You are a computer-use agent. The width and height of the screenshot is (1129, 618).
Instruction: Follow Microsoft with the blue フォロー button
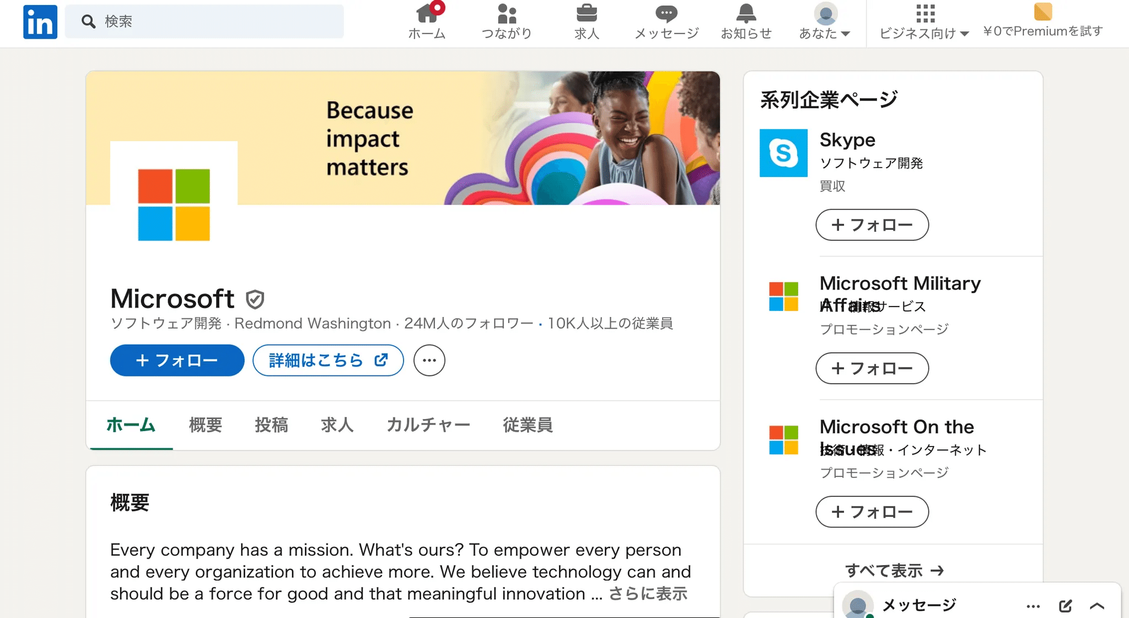coord(177,361)
